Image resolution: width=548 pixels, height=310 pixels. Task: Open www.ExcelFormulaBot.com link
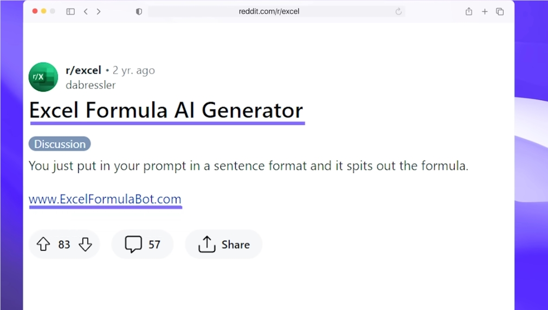tap(105, 199)
